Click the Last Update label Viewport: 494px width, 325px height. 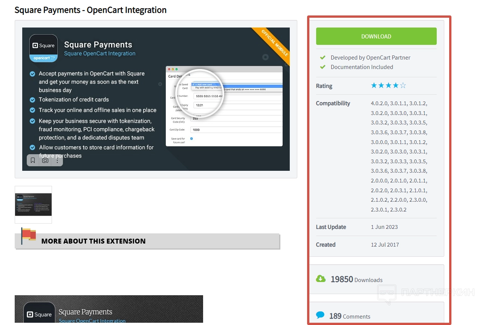click(x=331, y=227)
